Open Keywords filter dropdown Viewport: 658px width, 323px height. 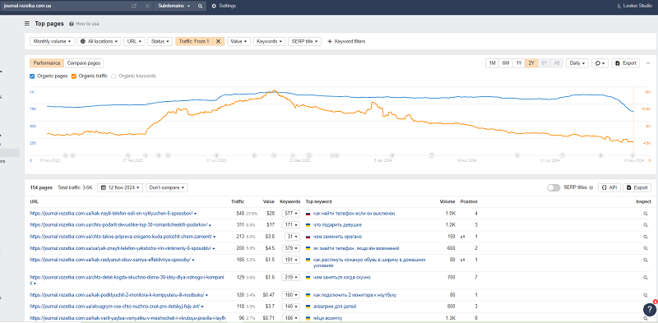coord(269,42)
